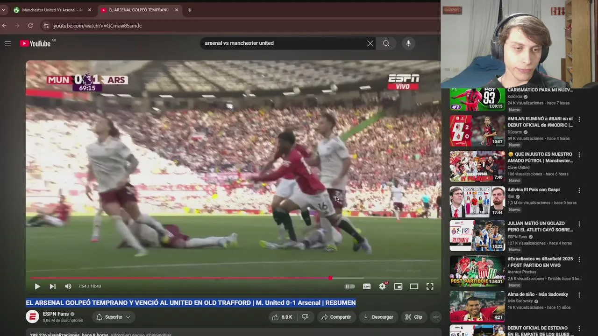Open the YouTube hamburger guide menu
This screenshot has width=598, height=336.
point(7,43)
